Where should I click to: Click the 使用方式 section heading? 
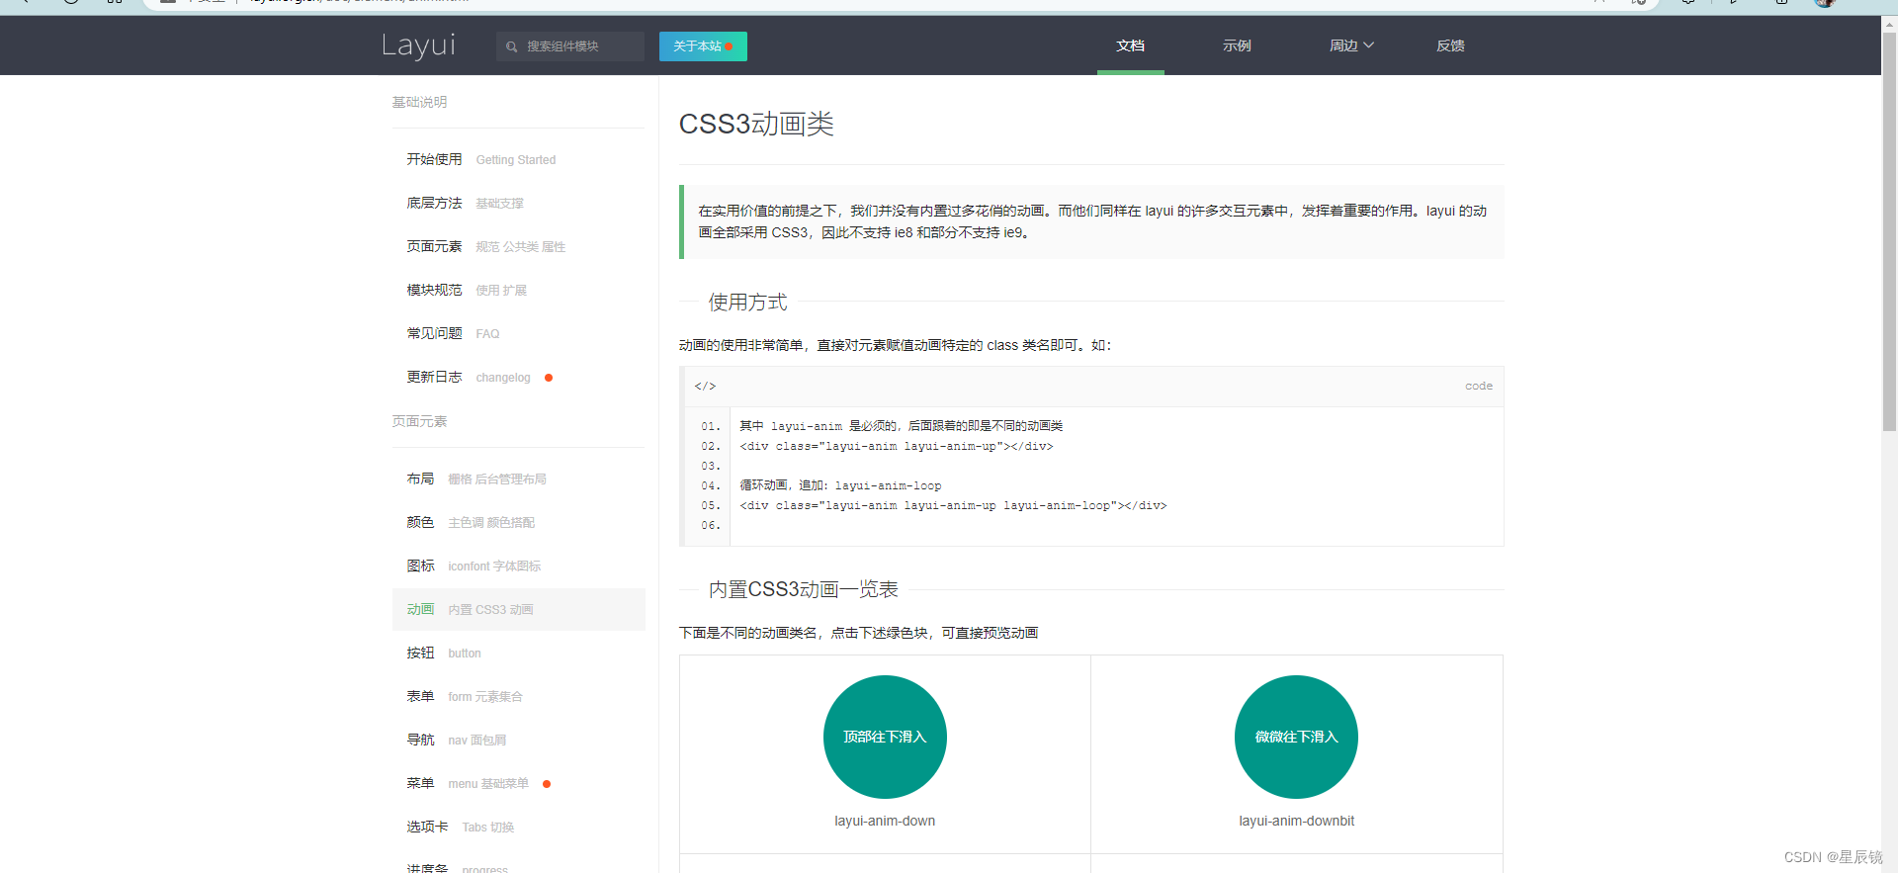[747, 302]
